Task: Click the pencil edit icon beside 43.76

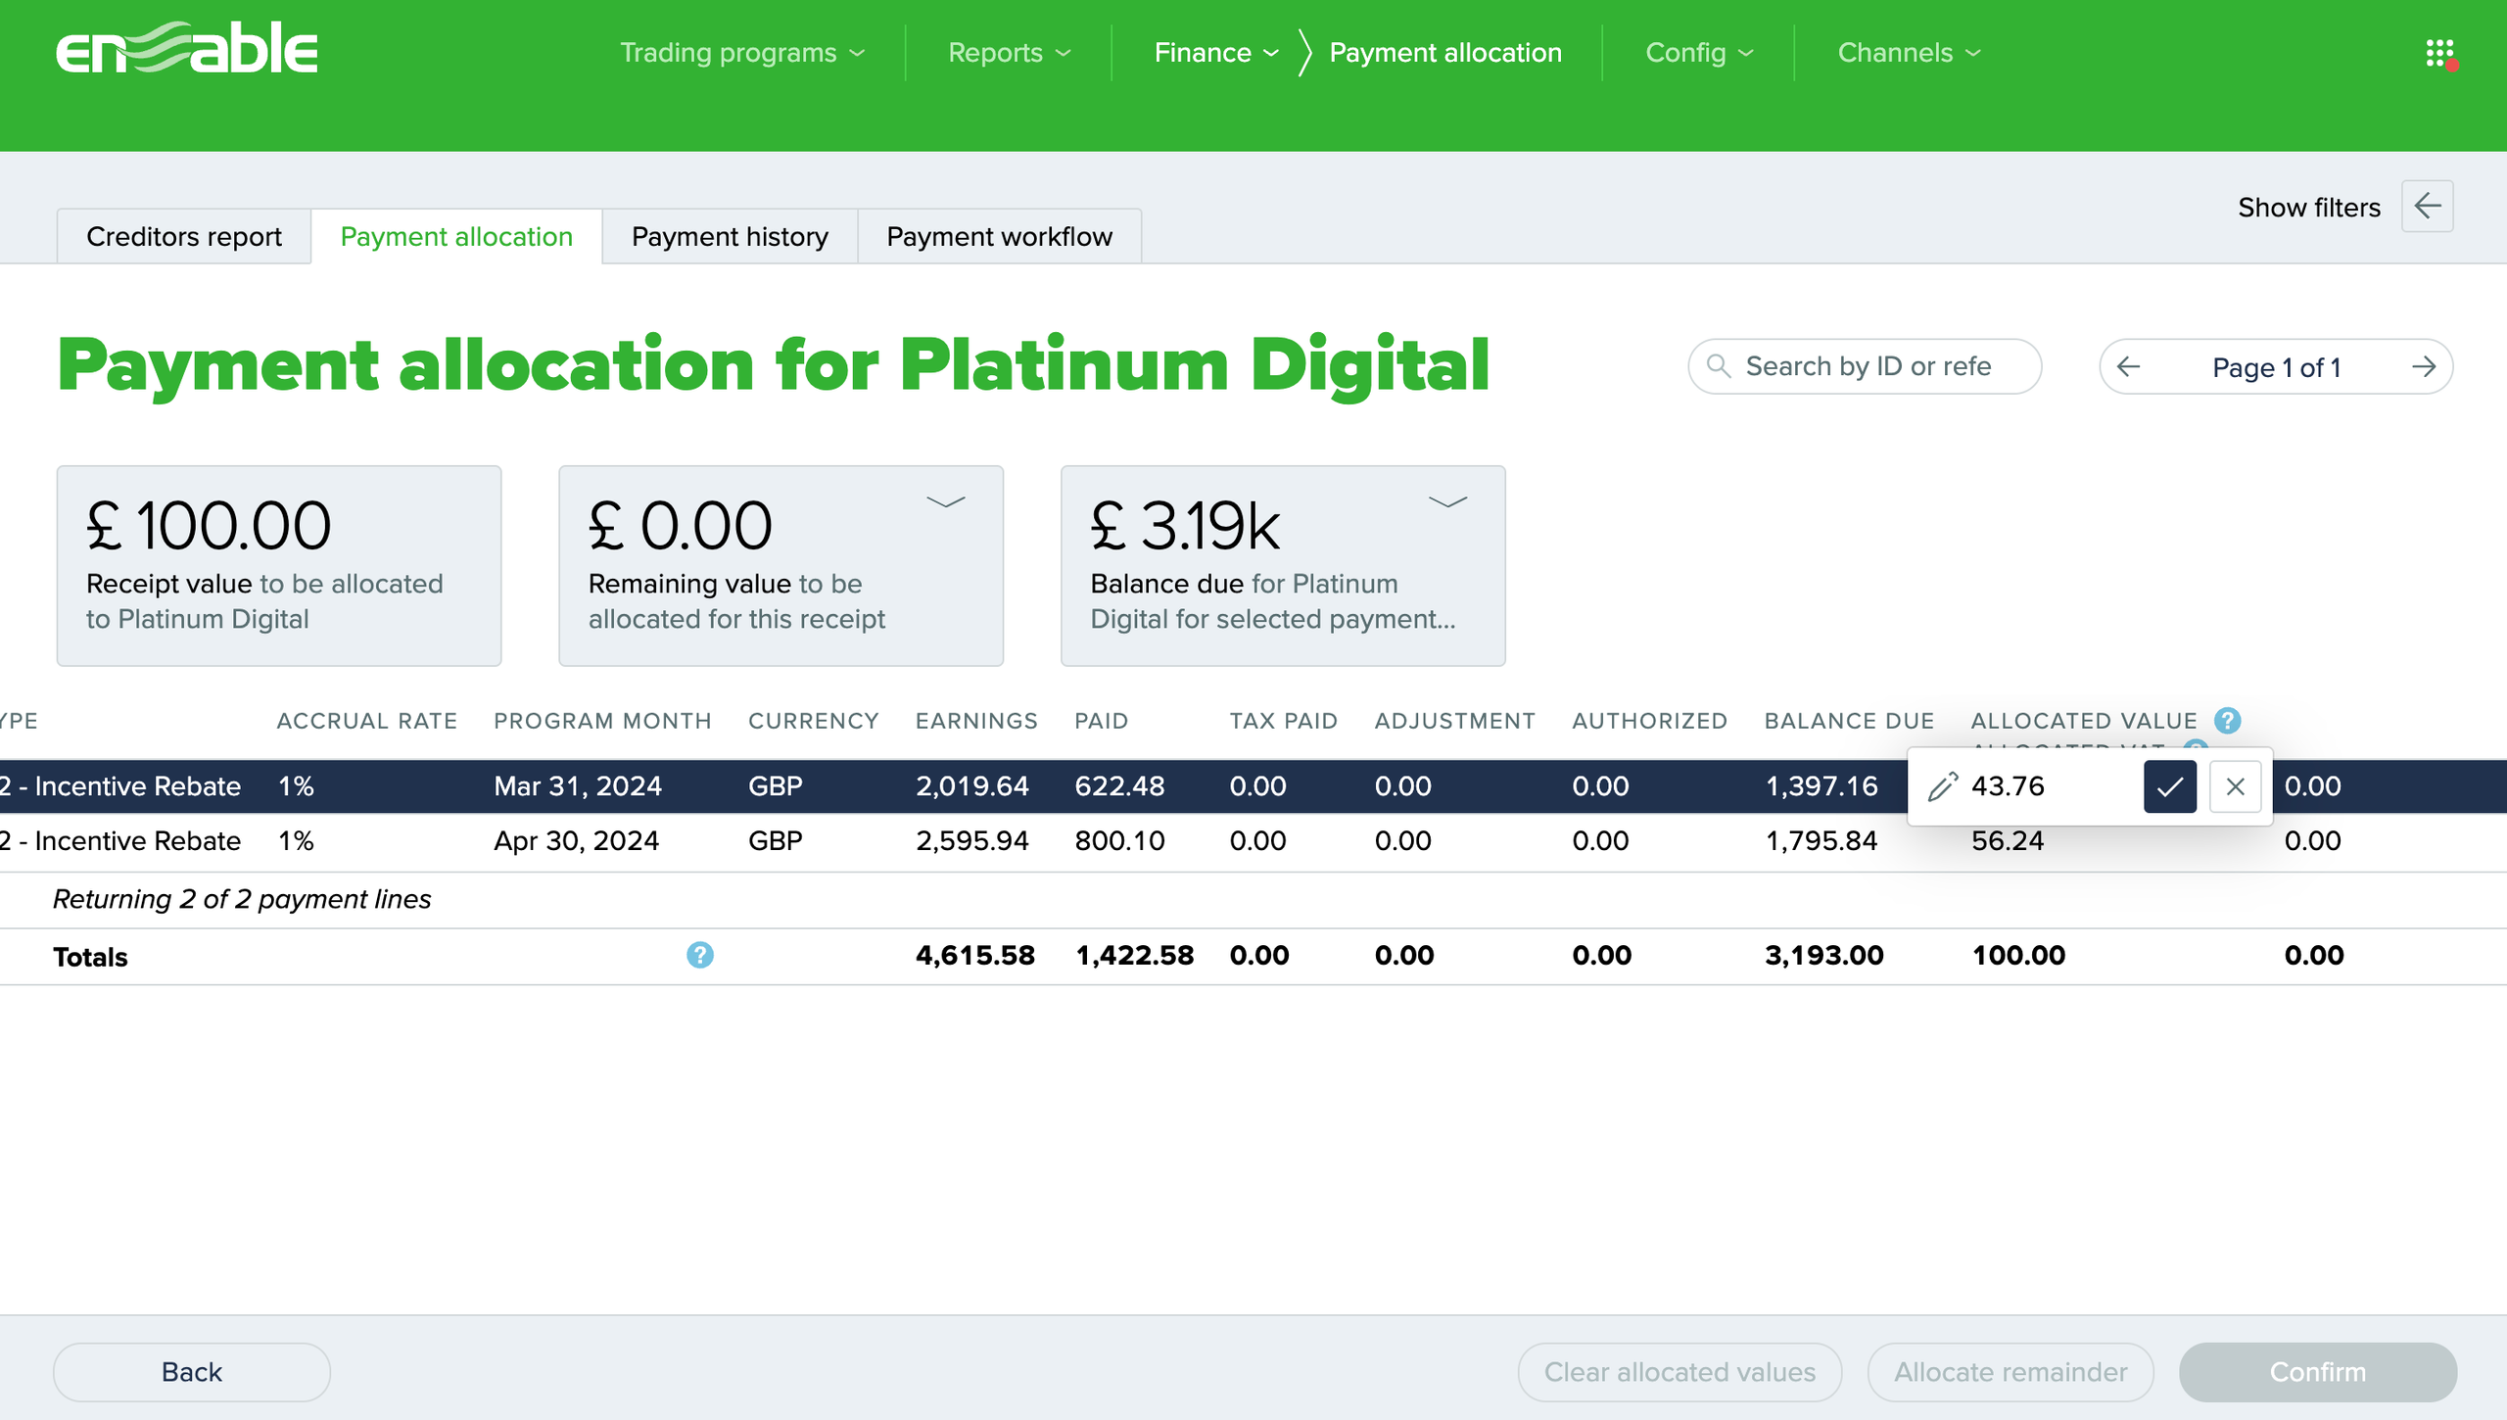Action: coord(1943,786)
